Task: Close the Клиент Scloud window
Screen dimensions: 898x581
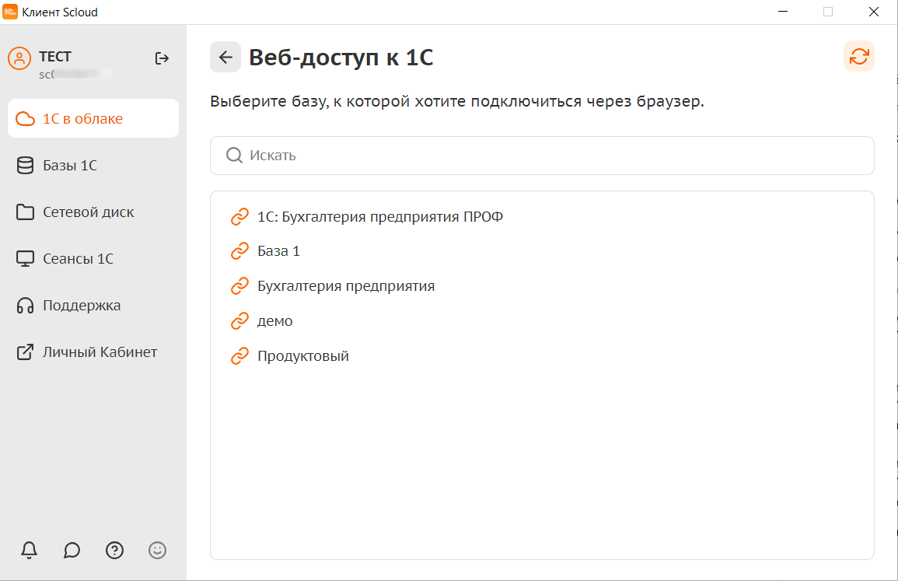Action: coord(873,12)
